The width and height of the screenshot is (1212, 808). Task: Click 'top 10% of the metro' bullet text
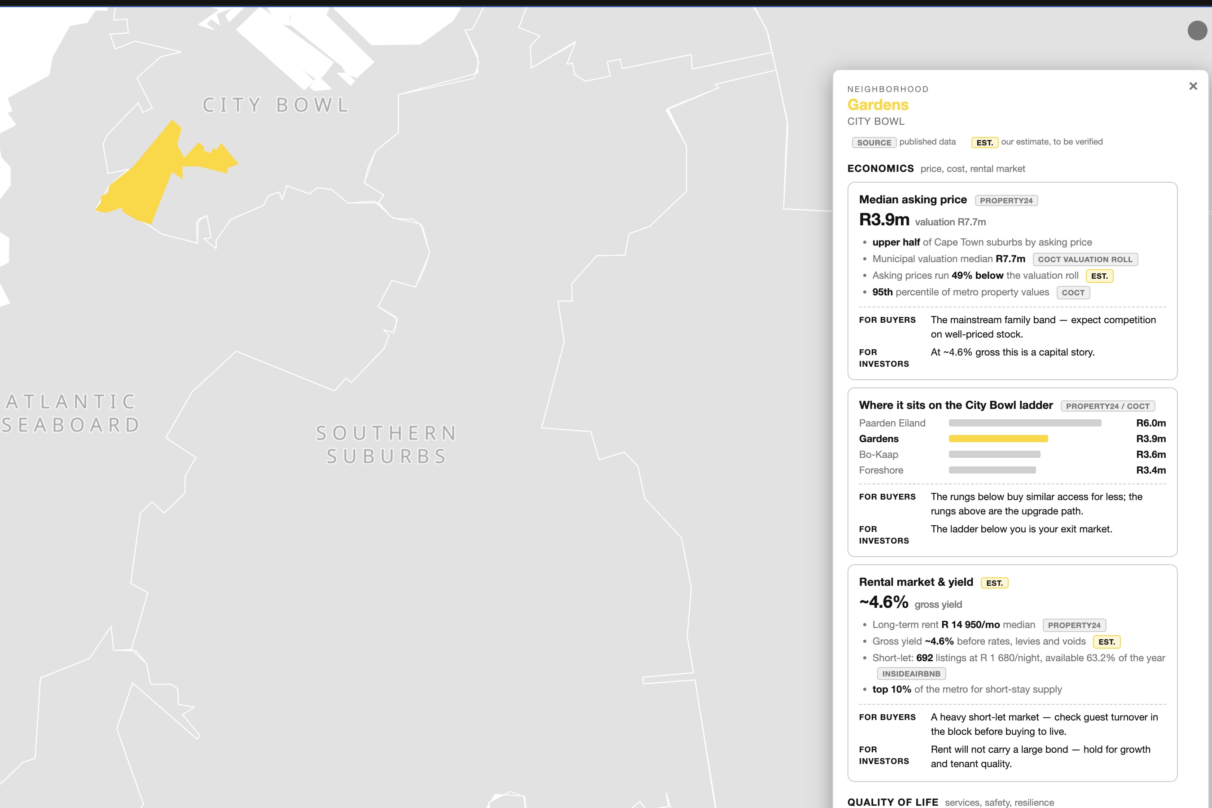[967, 689]
